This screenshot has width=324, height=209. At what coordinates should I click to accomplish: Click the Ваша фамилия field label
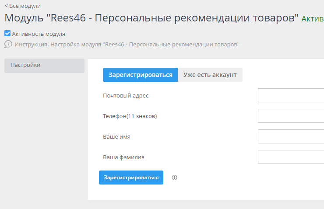(123, 157)
